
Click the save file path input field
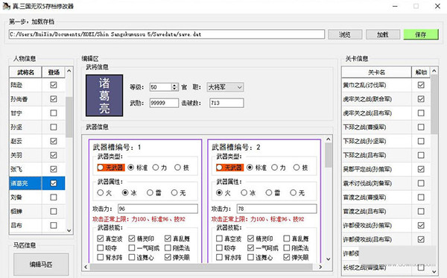[167, 34]
